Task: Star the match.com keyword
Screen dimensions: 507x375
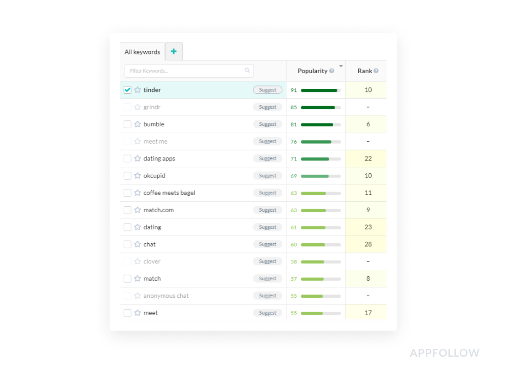Action: [138, 209]
